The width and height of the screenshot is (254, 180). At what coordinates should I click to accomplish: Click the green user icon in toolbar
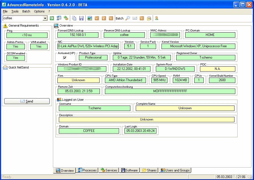pyautogui.click(x=156, y=18)
